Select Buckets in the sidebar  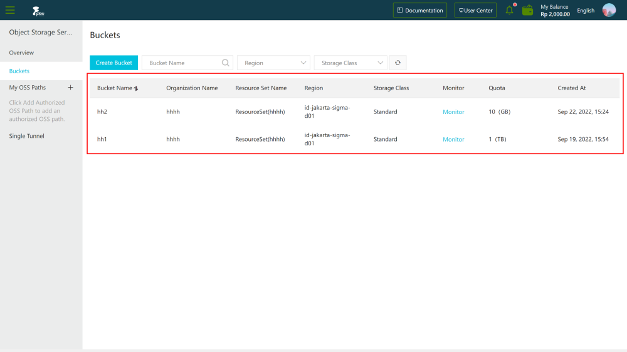pyautogui.click(x=19, y=71)
